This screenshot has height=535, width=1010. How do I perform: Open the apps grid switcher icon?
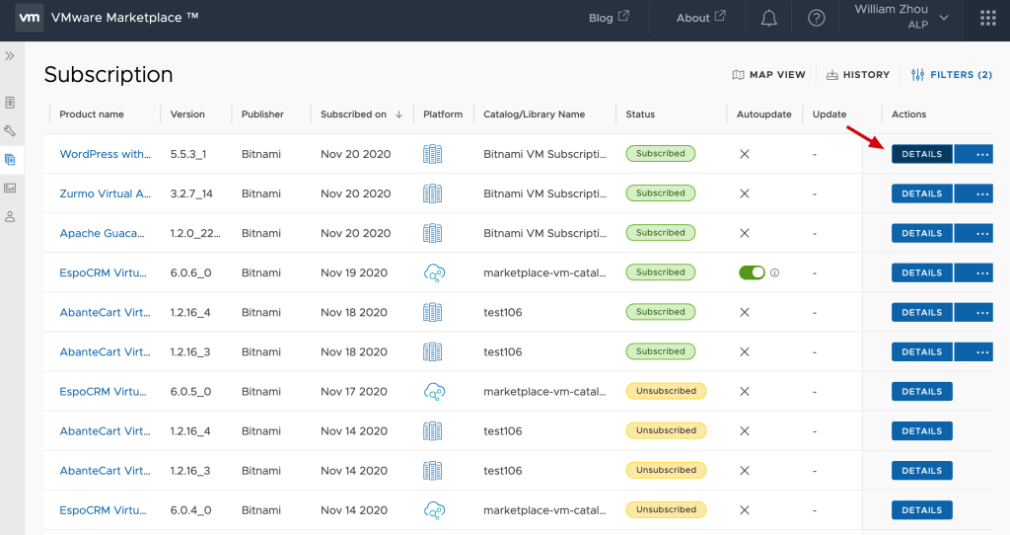pos(987,18)
